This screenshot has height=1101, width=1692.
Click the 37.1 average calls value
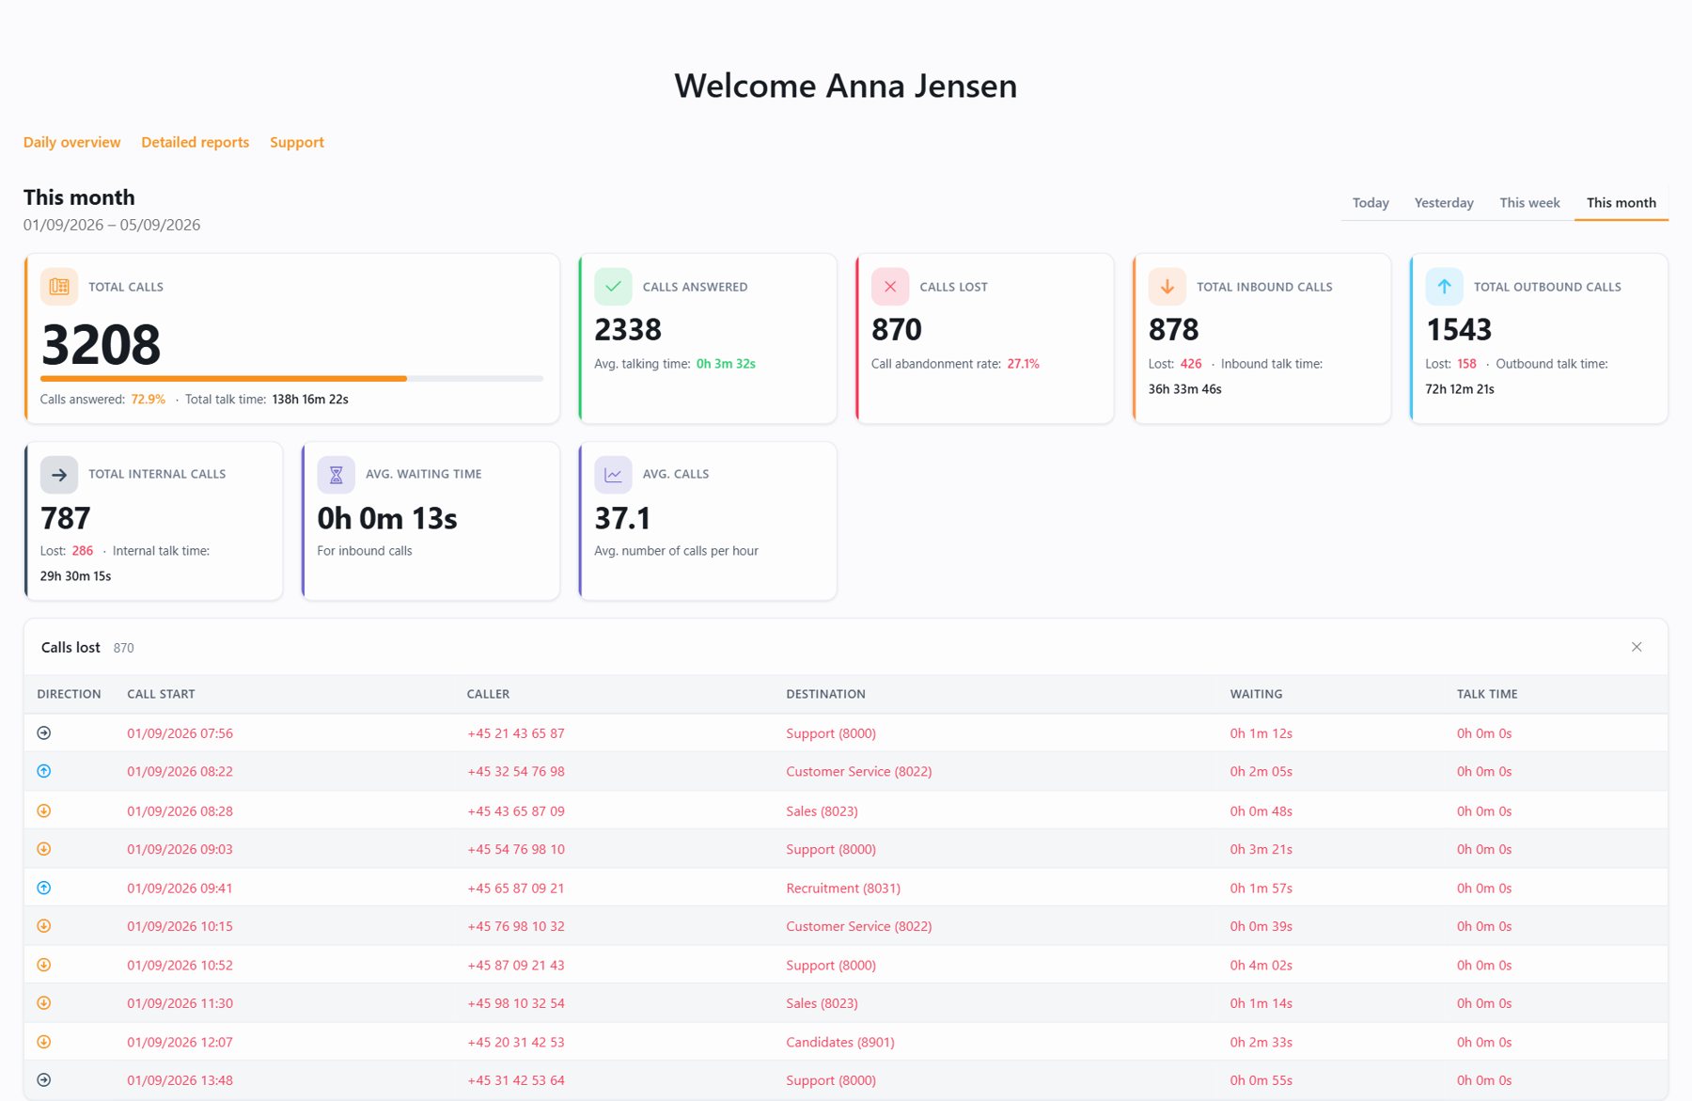click(622, 518)
